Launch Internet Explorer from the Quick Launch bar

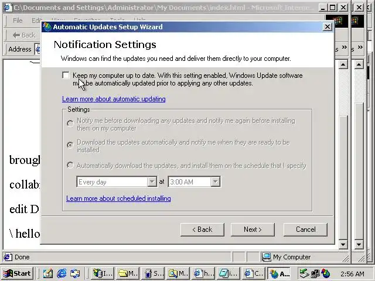[x=62, y=273]
